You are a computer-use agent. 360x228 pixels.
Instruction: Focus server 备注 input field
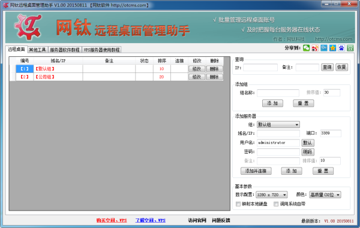[x=278, y=161]
